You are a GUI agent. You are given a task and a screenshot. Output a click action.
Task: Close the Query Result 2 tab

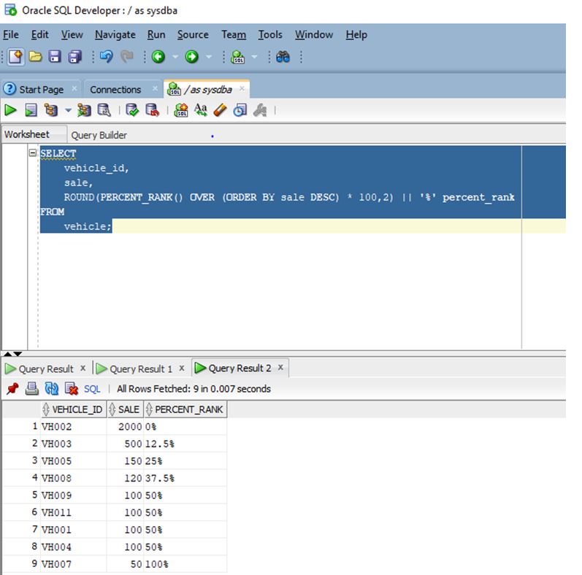[x=280, y=367]
